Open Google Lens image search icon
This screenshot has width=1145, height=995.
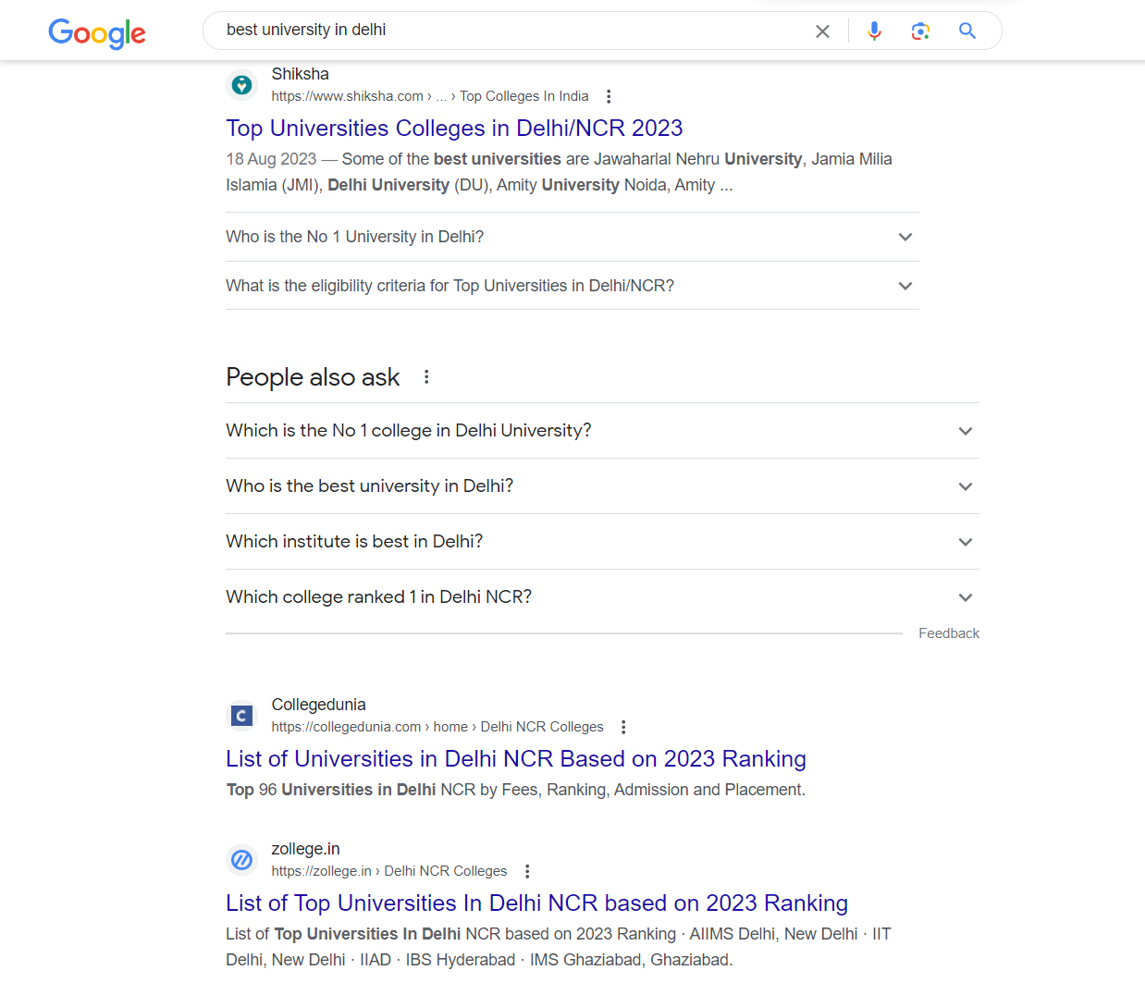coord(920,31)
